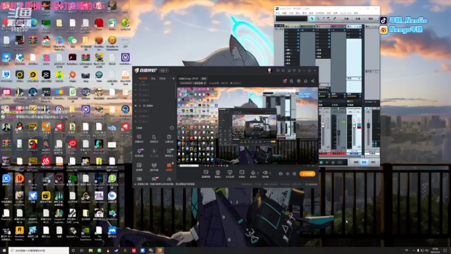Open first toolbox icon in top row
451x254 pixels.
[139, 137]
